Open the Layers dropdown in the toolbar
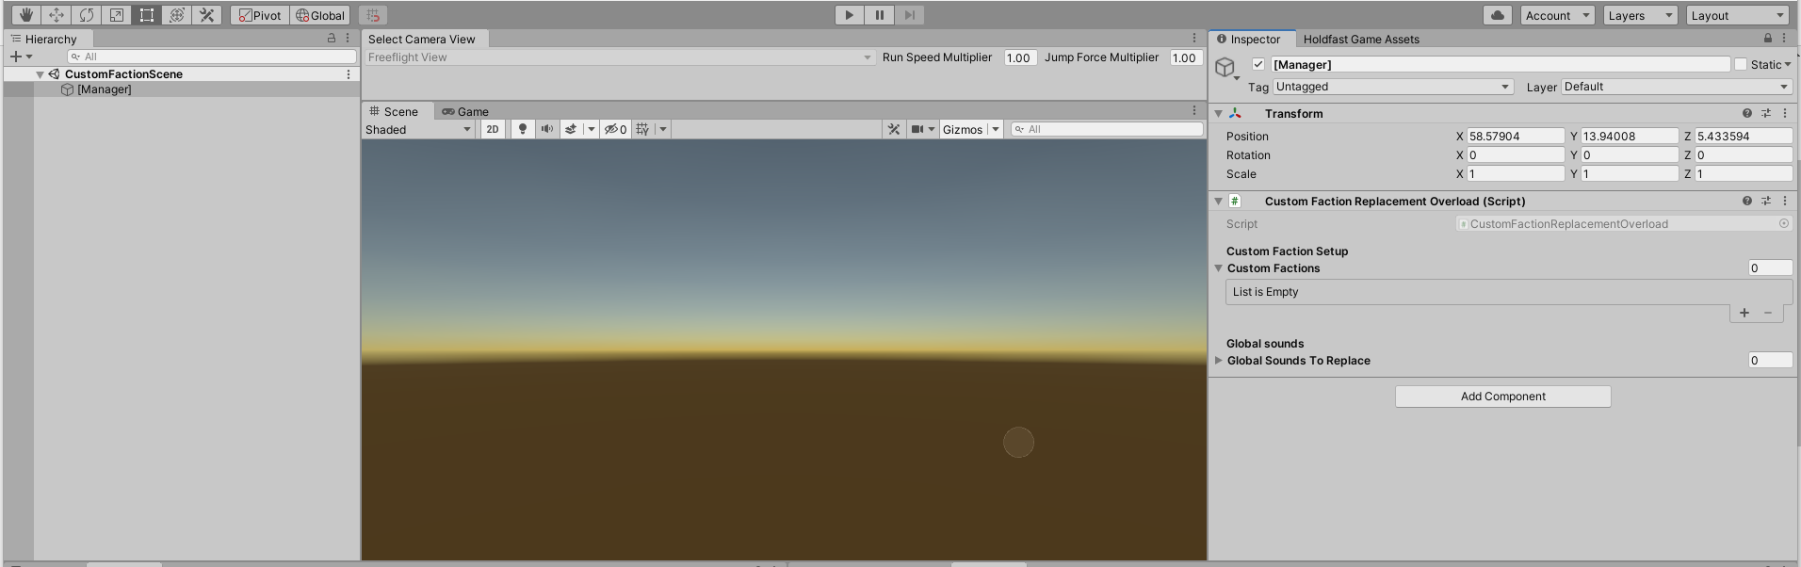This screenshot has height=567, width=1801. pos(1640,15)
